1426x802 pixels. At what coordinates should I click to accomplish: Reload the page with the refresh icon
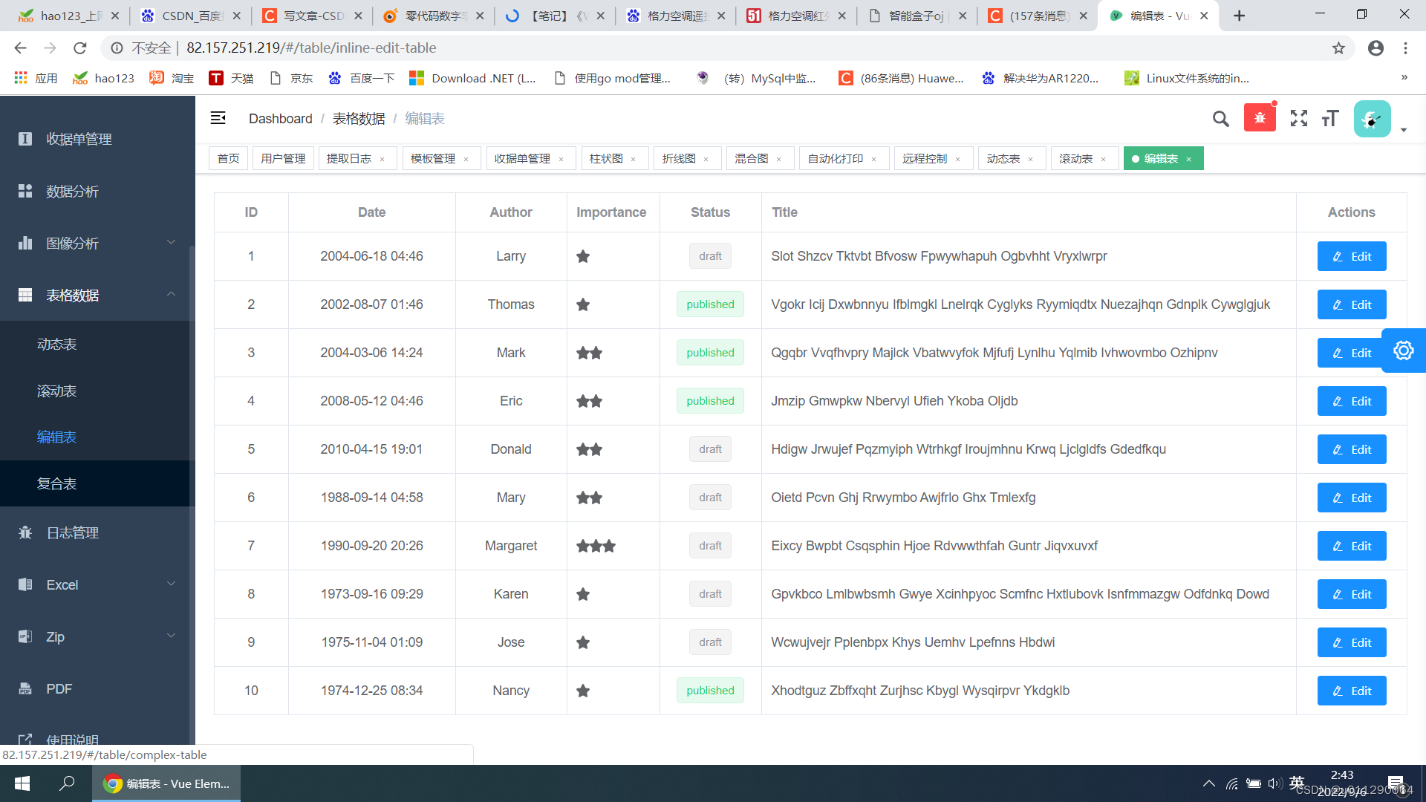click(79, 48)
